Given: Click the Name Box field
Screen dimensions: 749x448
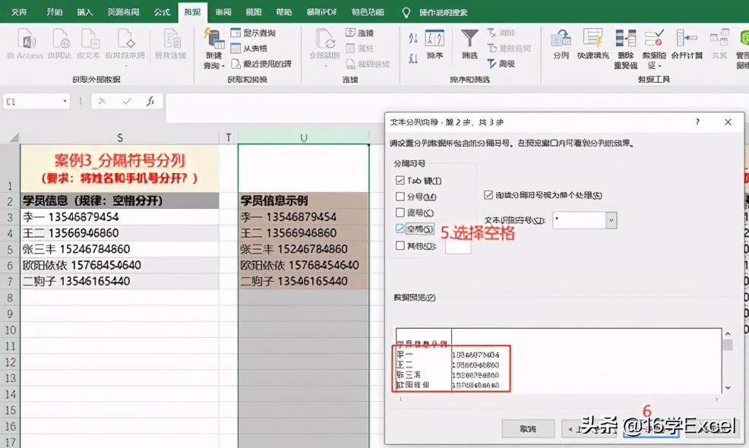Looking at the screenshot, I should (x=36, y=101).
